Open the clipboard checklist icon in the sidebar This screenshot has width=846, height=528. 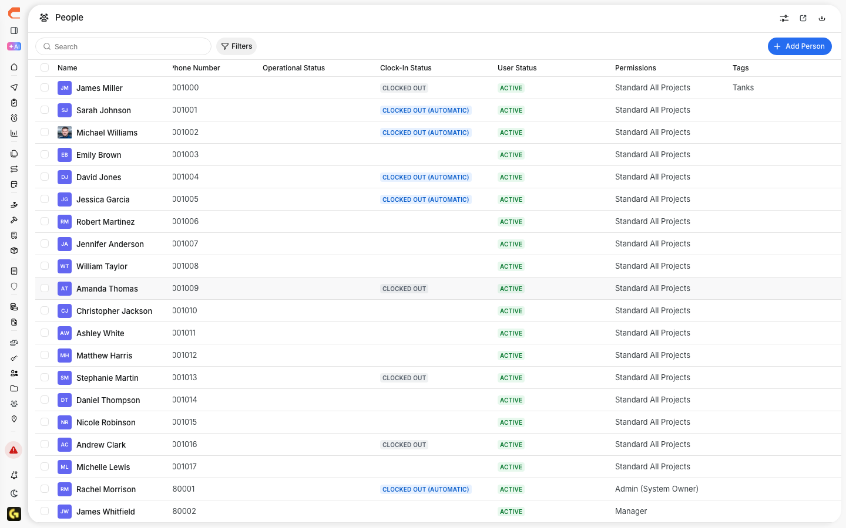14,103
